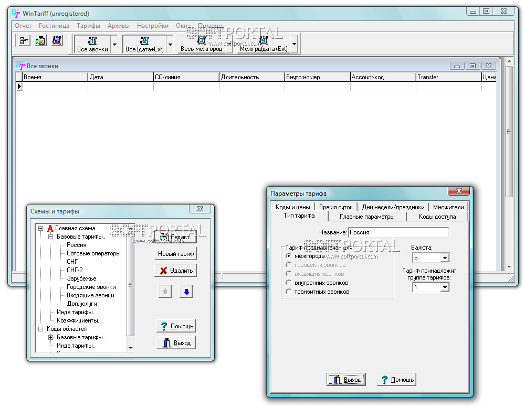The height and width of the screenshot is (408, 525).
Task: Select СНГ-2 in the tariff tree
Action: click(x=75, y=270)
